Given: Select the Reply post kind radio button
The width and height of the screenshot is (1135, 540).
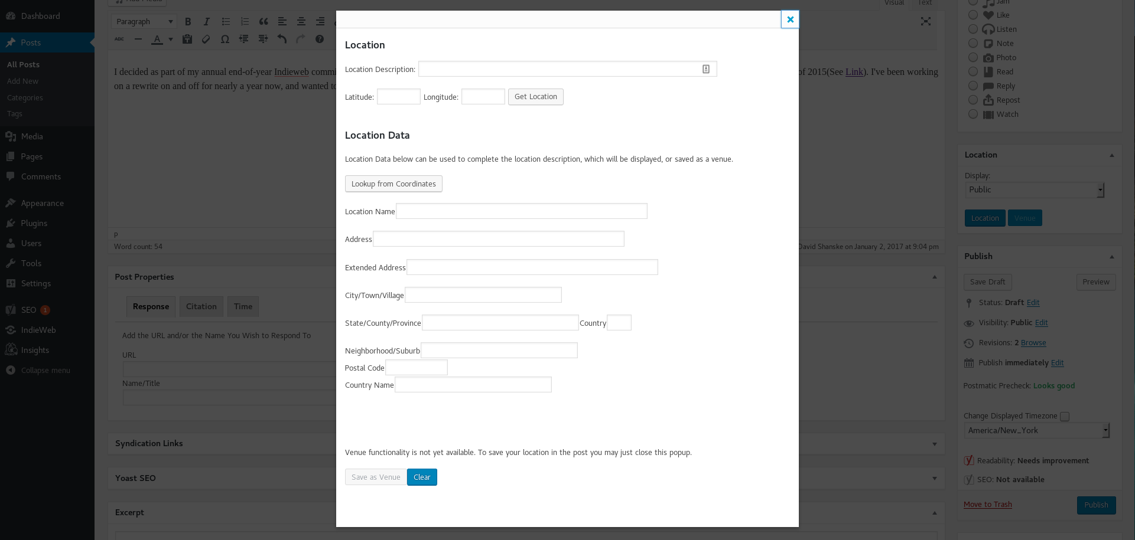Looking at the screenshot, I should pos(973,86).
